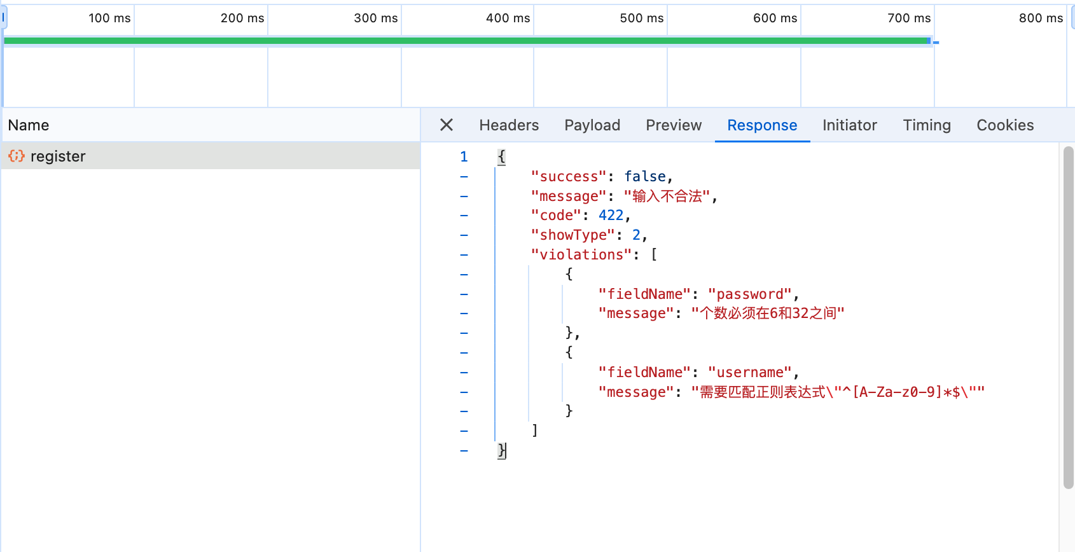Click line number 1 in the gutter
This screenshot has height=552, width=1075.
[x=464, y=156]
